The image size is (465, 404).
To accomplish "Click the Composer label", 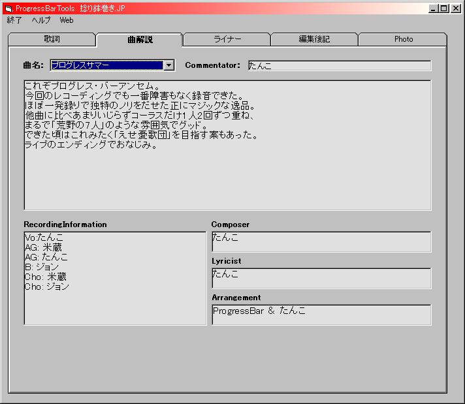I will pyautogui.click(x=231, y=225).
